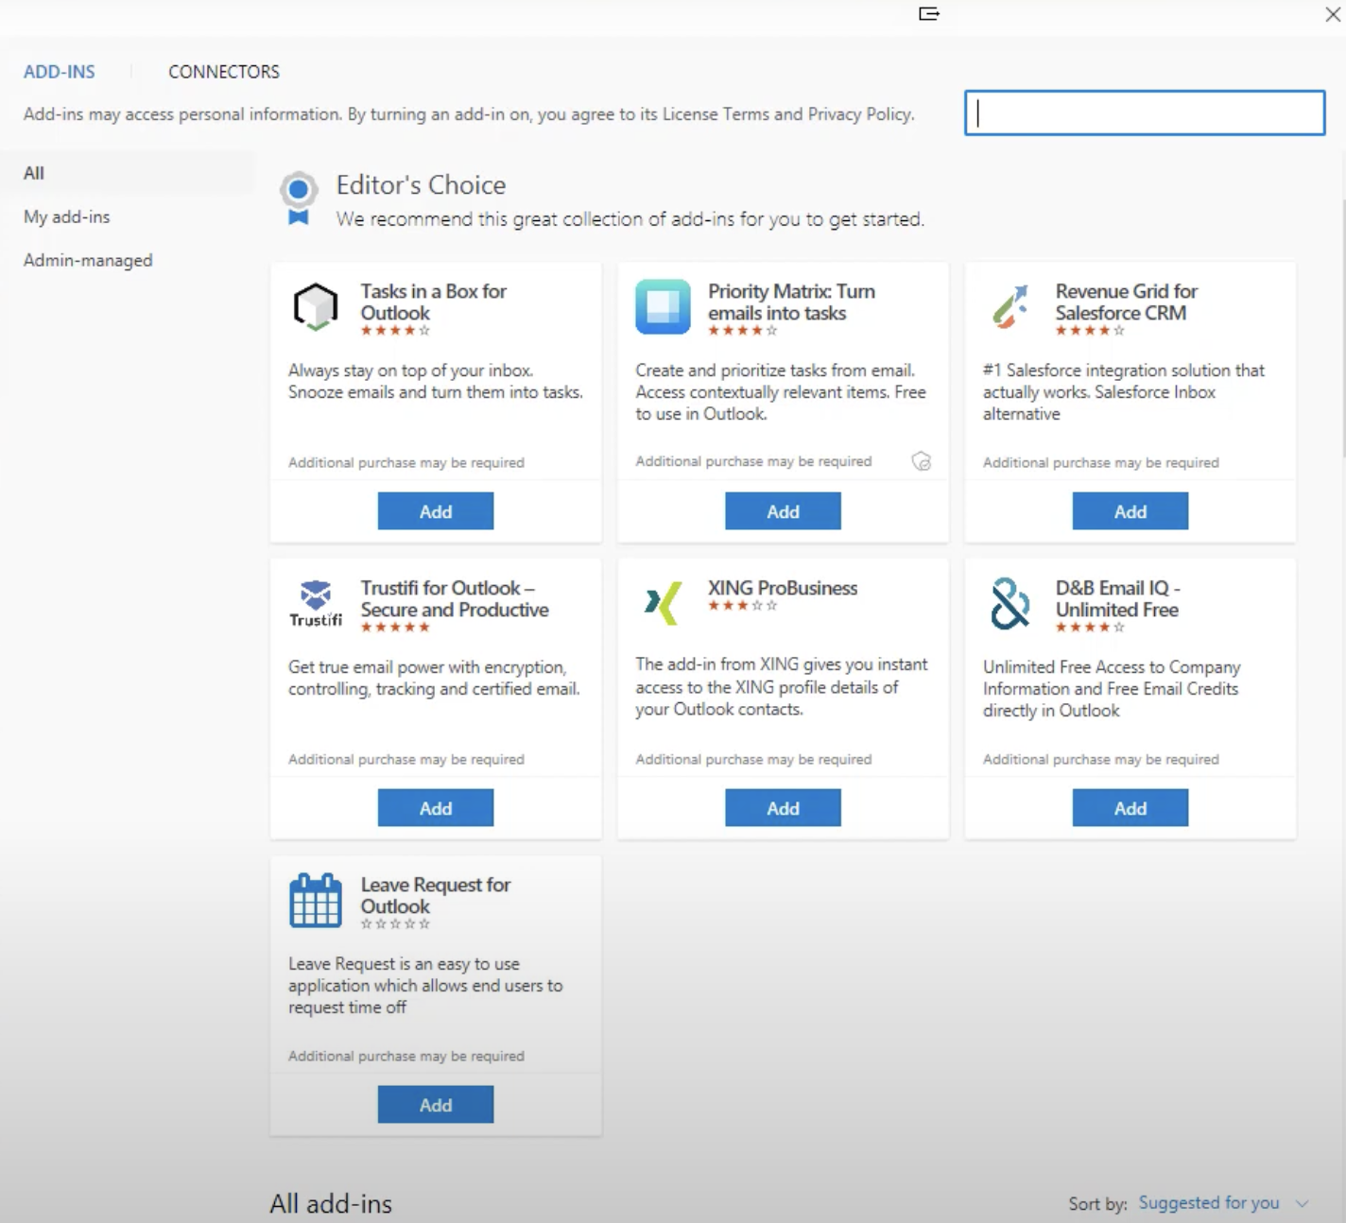Click the Trustifi logo icon
The image size is (1346, 1223).
pyautogui.click(x=316, y=603)
